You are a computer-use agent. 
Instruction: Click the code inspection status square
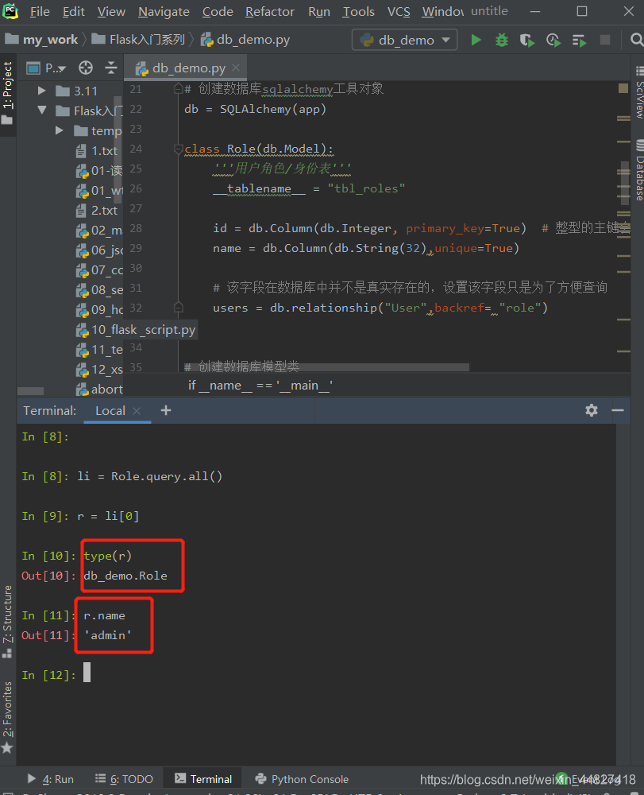(x=623, y=88)
